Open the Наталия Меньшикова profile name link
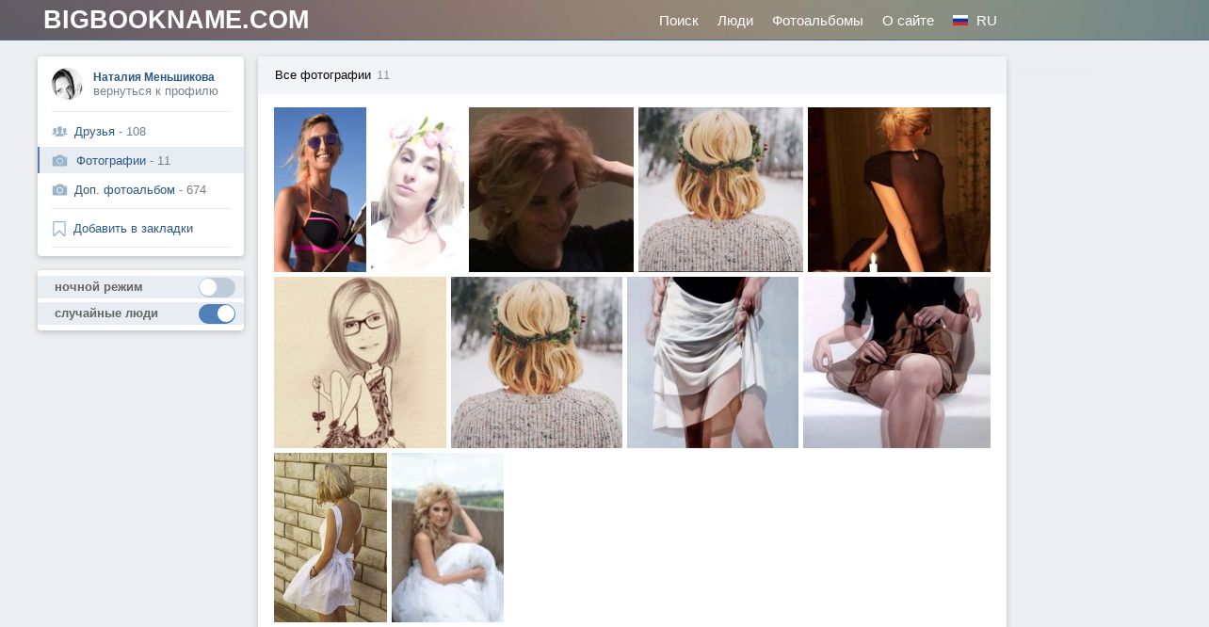Image resolution: width=1209 pixels, height=627 pixels. pyautogui.click(x=153, y=77)
